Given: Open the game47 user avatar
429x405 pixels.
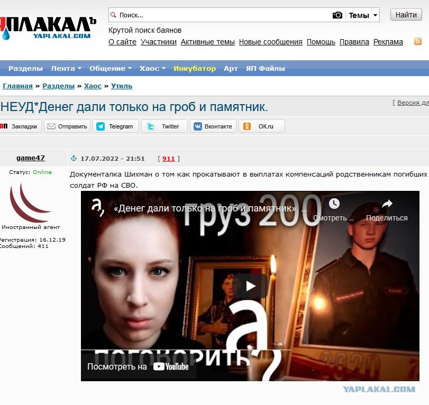Looking at the screenshot, I should click(30, 202).
